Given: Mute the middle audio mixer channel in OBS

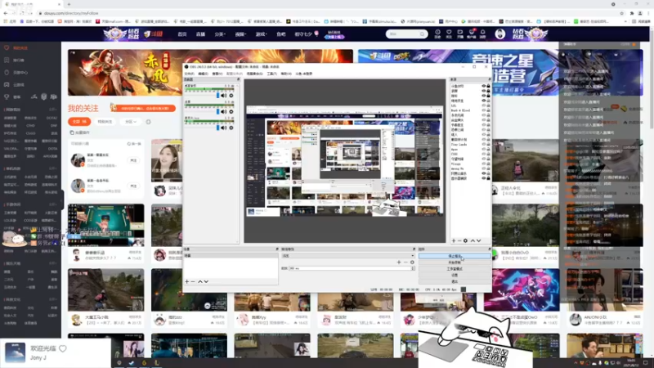Looking at the screenshot, I should 224,112.
